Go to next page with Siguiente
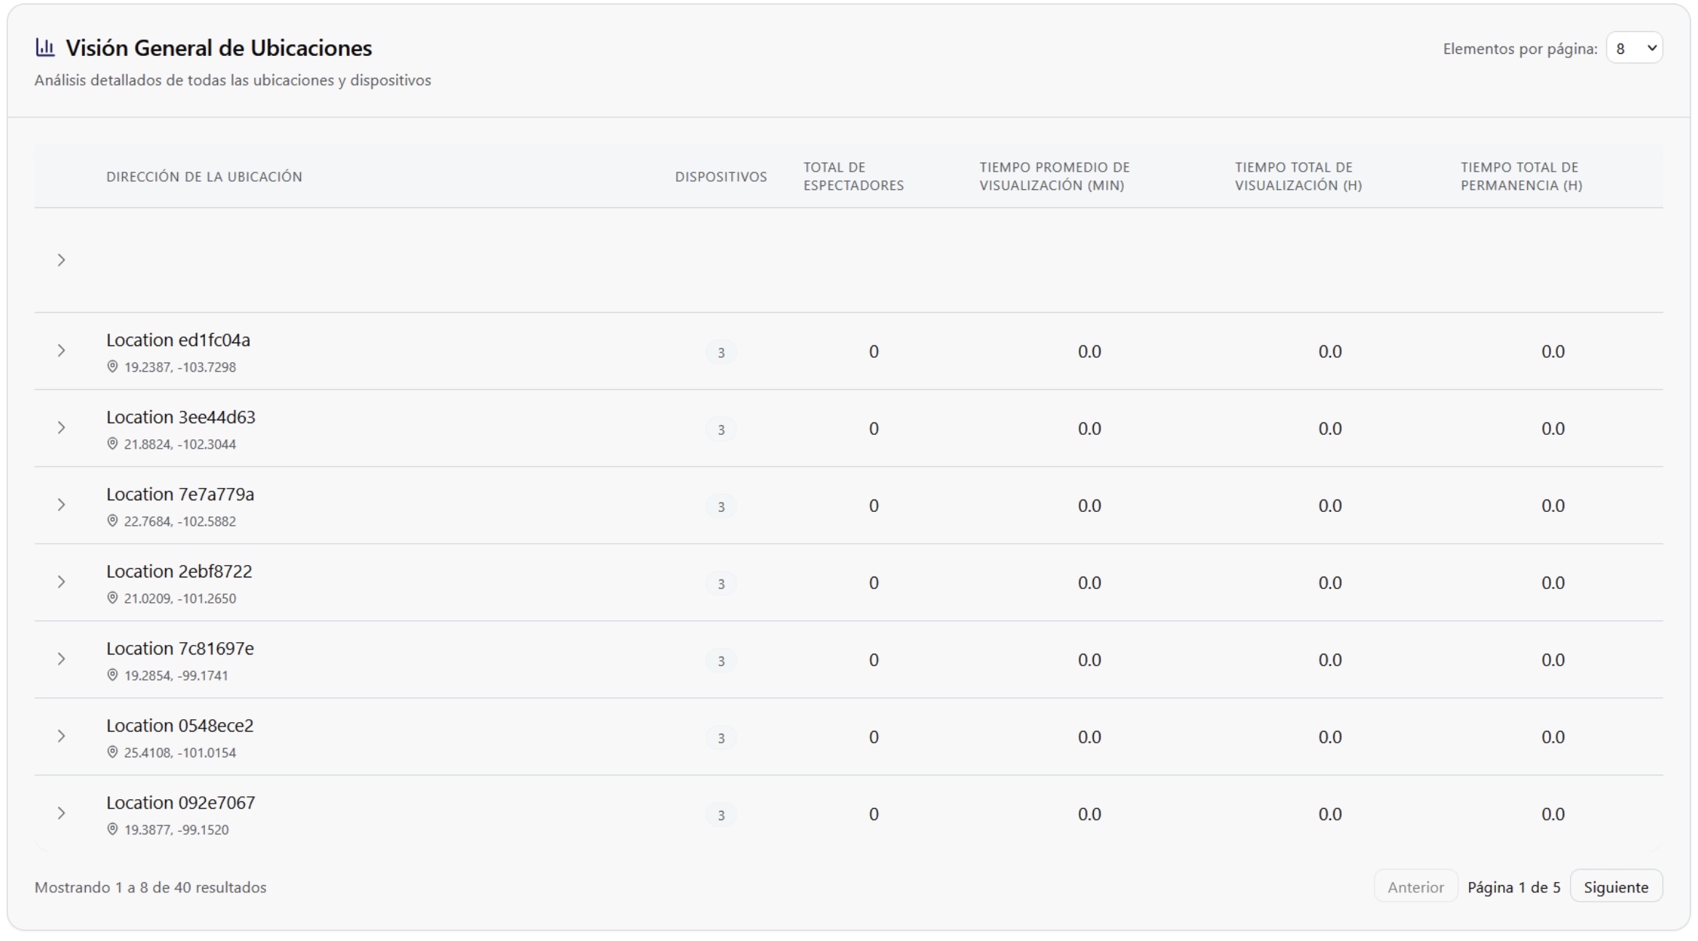 coord(1615,887)
